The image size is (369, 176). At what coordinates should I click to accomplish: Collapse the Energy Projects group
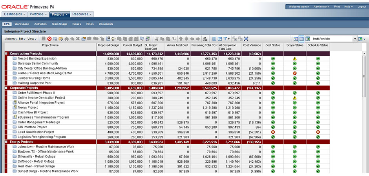point(6,142)
